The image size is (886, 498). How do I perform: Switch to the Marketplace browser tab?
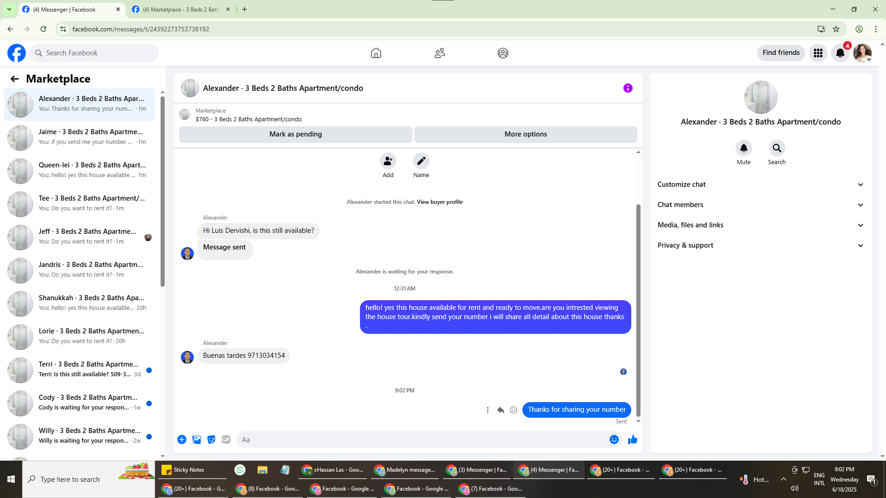point(181,9)
